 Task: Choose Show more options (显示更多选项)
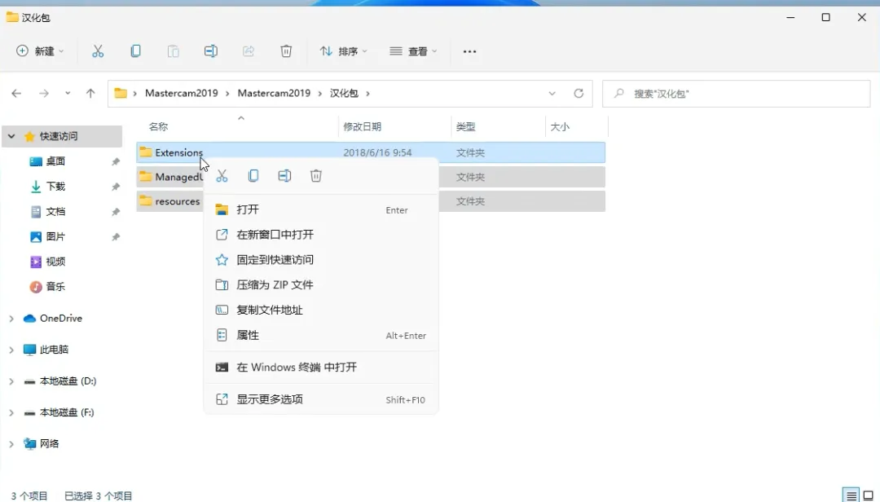[320, 399]
